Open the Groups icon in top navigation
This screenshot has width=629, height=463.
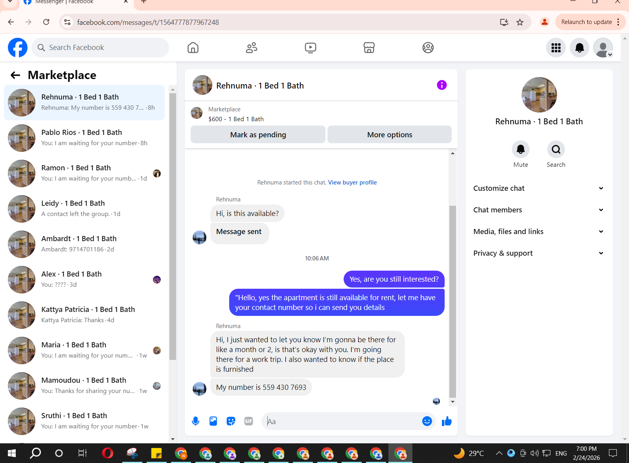pos(428,48)
